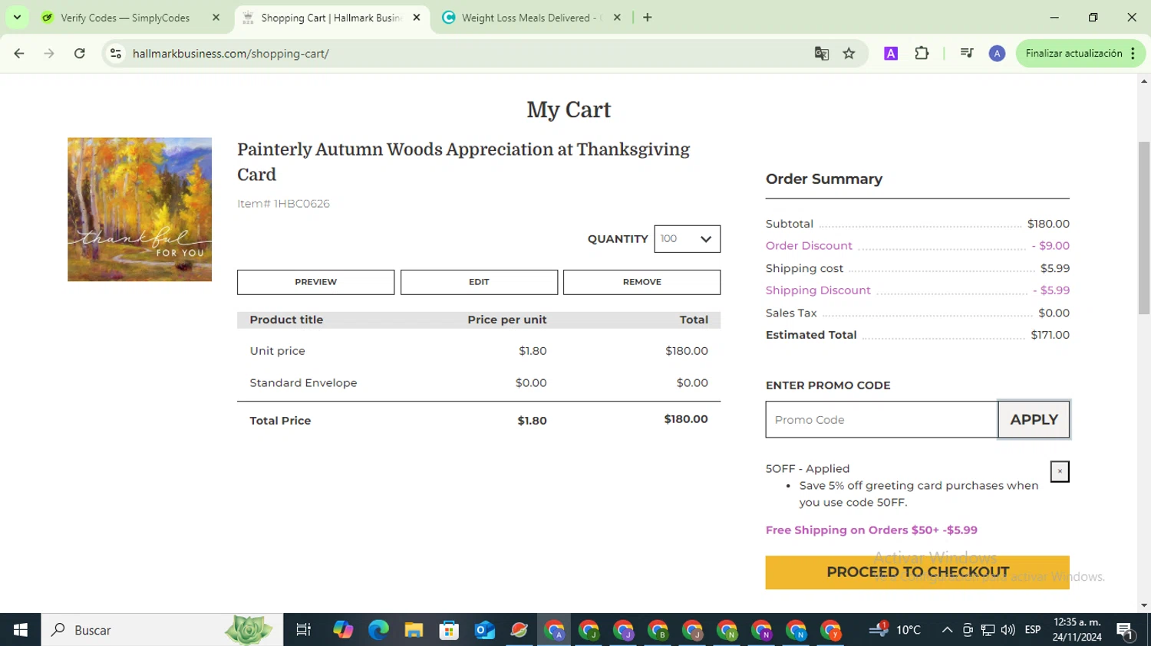Screen dimensions: 1151x646
Task: Click Free Shipping on Orders $50+ text
Action: [872, 530]
